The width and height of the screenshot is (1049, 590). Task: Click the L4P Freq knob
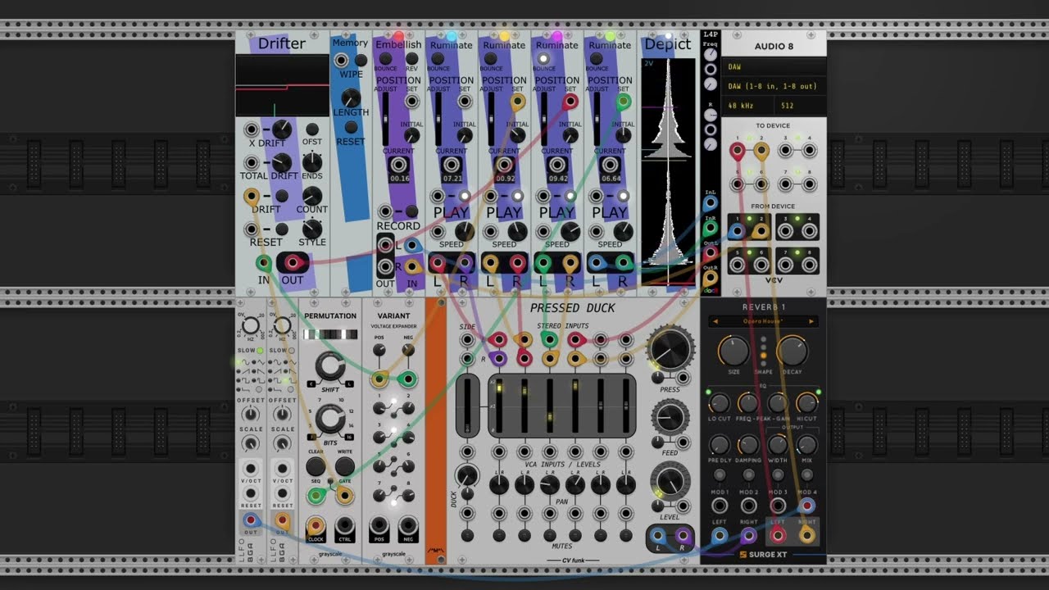point(710,54)
